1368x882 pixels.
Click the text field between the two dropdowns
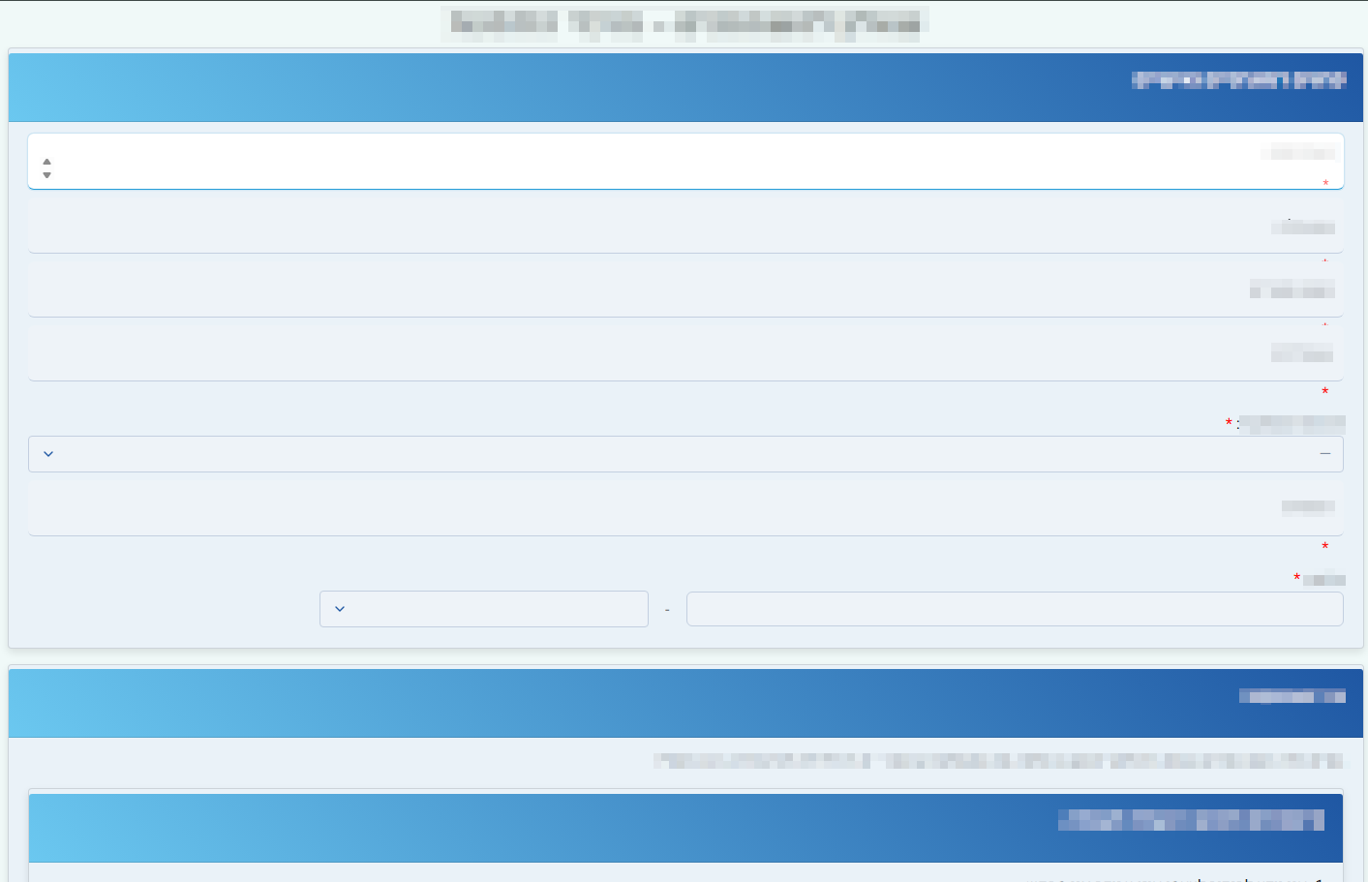point(685,508)
